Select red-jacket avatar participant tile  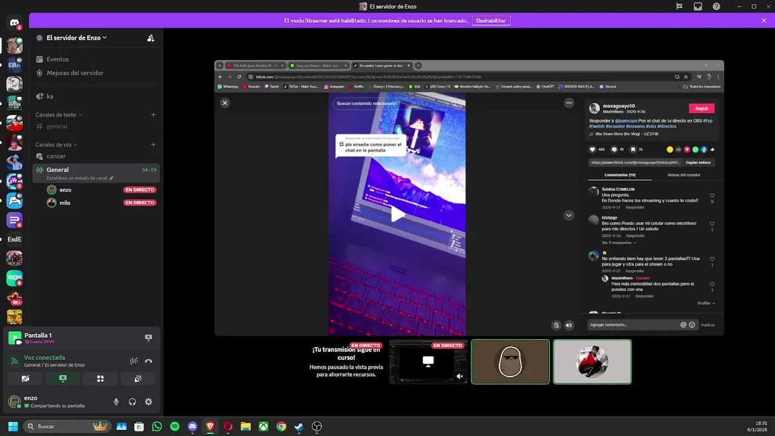(592, 362)
